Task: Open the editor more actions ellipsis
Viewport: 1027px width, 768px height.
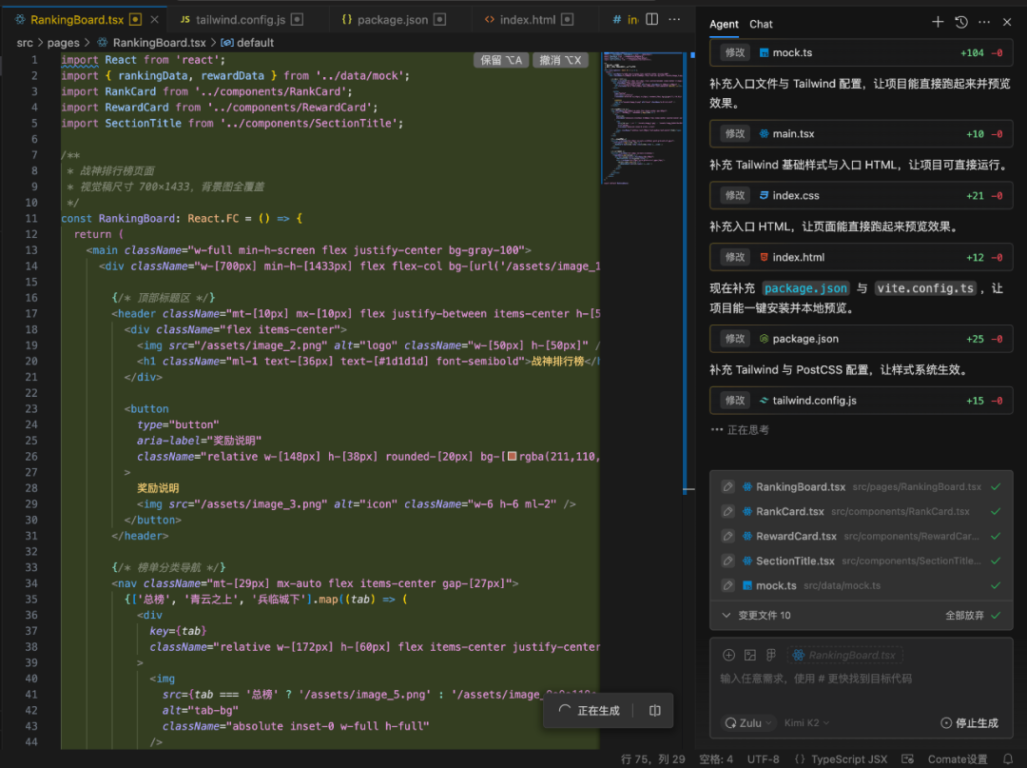Action: coord(674,20)
